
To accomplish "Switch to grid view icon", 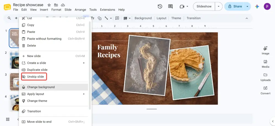I will [8, 119].
